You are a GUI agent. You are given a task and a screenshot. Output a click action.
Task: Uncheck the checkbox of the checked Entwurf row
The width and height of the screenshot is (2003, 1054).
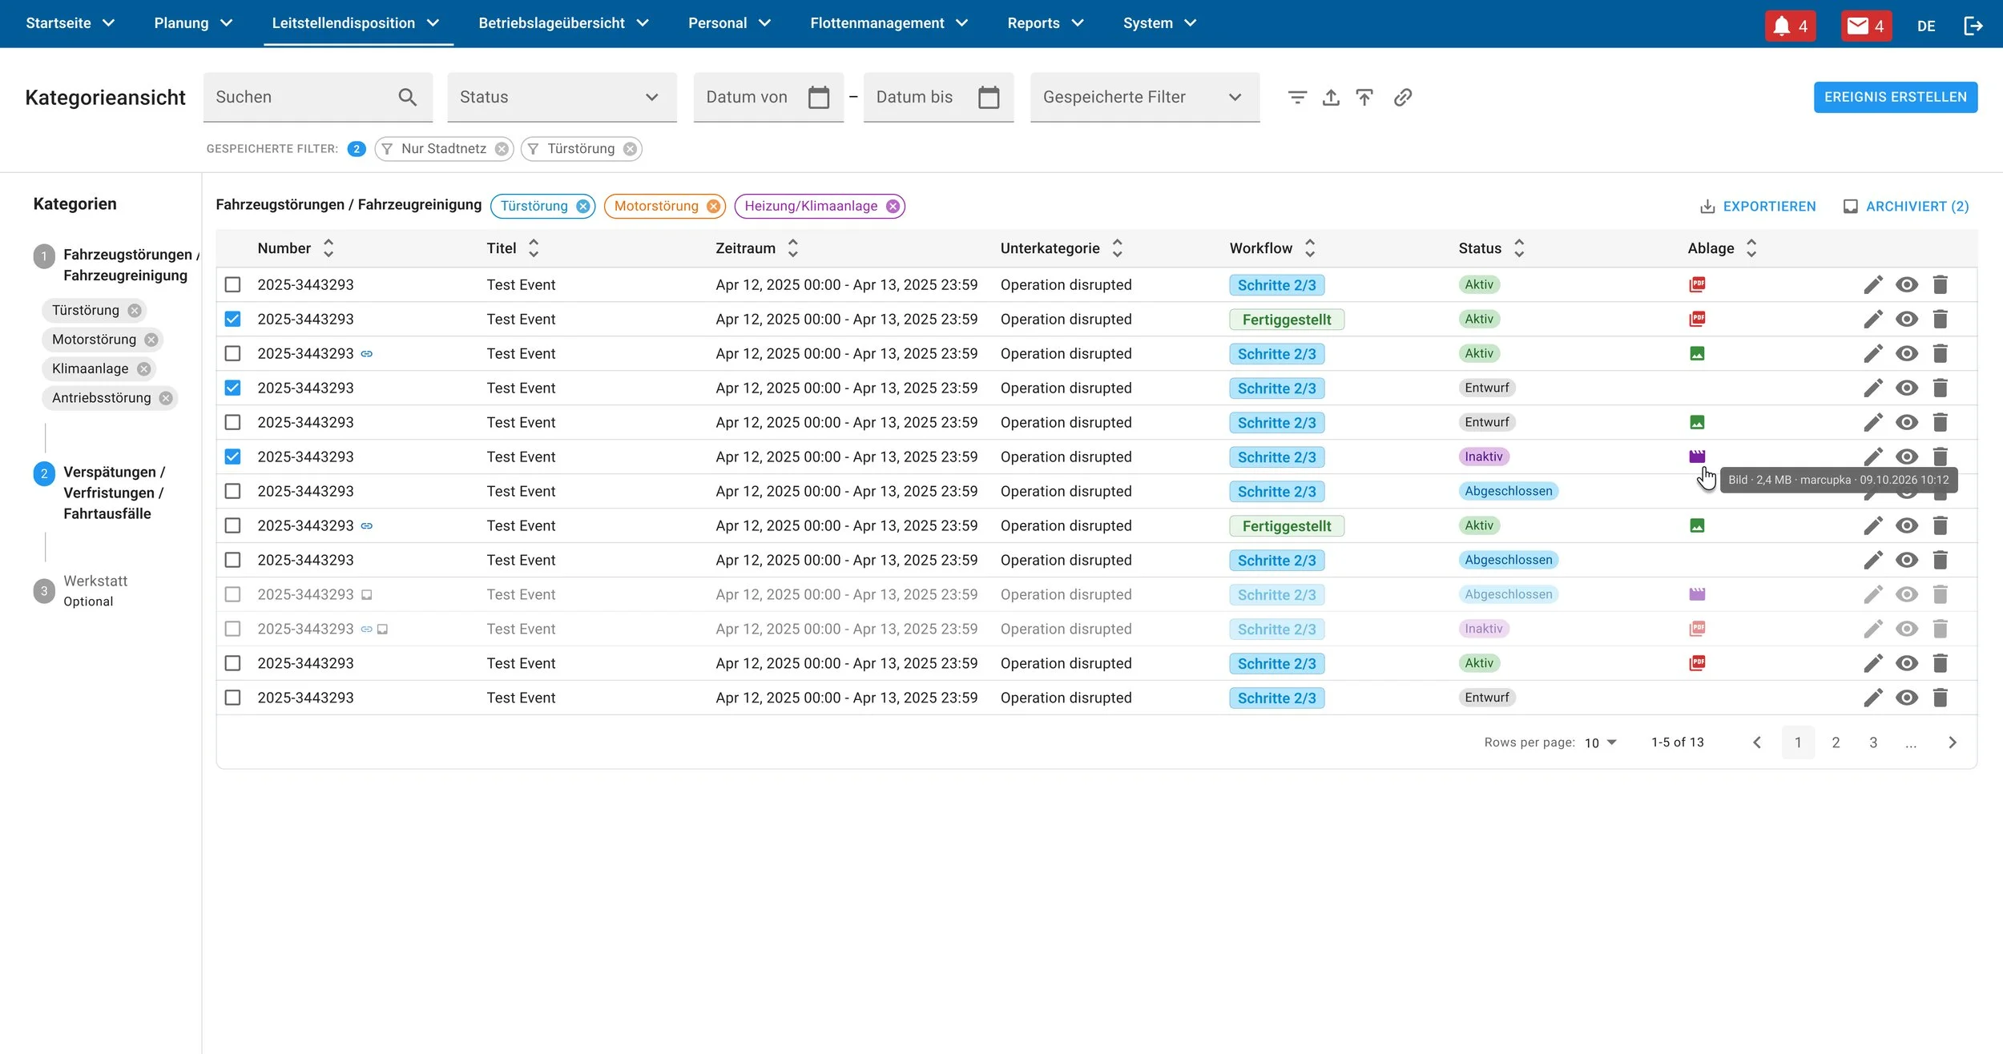tap(232, 388)
